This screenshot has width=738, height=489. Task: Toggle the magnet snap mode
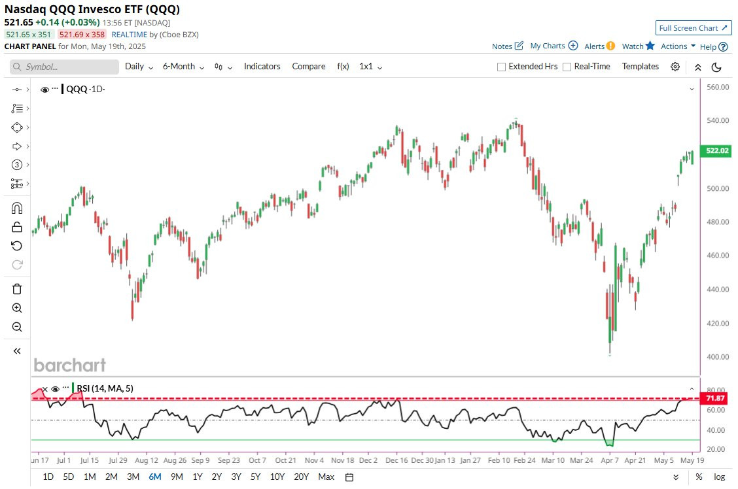(17, 209)
